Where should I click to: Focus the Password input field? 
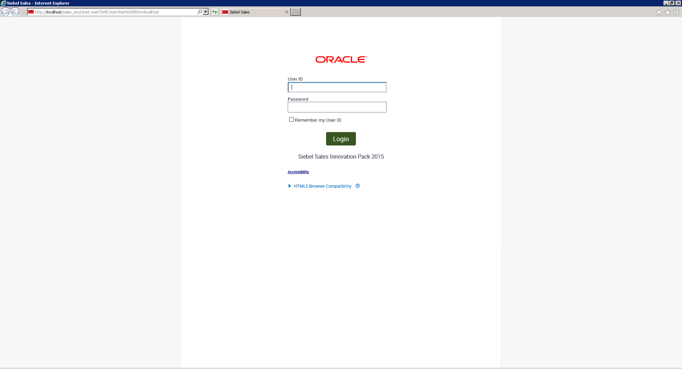point(337,107)
